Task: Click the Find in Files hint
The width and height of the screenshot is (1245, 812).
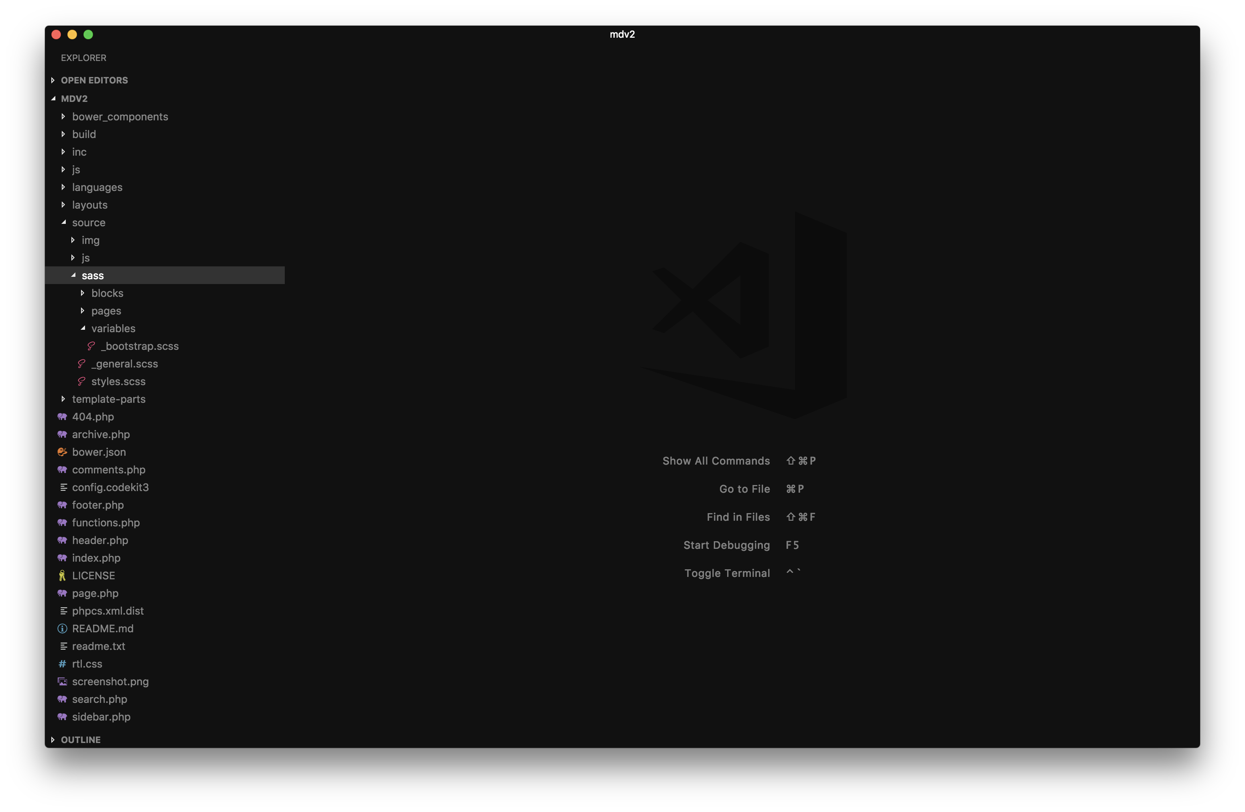Action: pyautogui.click(x=738, y=517)
